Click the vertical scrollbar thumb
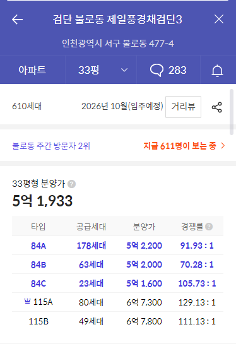The width and height of the screenshot is (236, 344). pos(232,112)
